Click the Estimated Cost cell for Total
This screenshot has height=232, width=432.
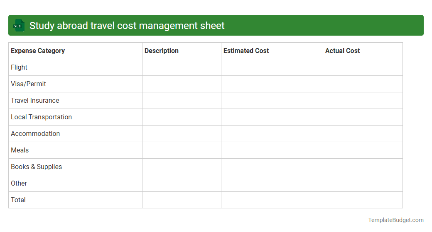[x=272, y=200]
